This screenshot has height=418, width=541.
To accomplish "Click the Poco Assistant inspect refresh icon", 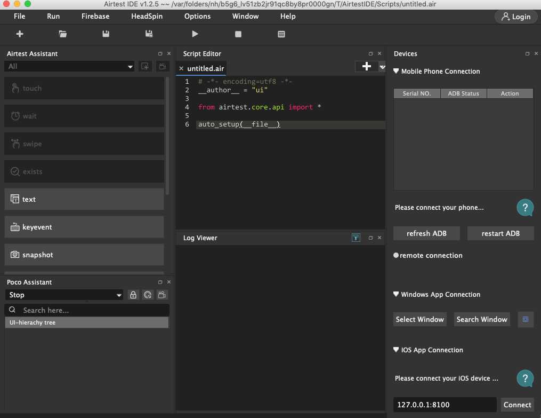I will click(147, 295).
